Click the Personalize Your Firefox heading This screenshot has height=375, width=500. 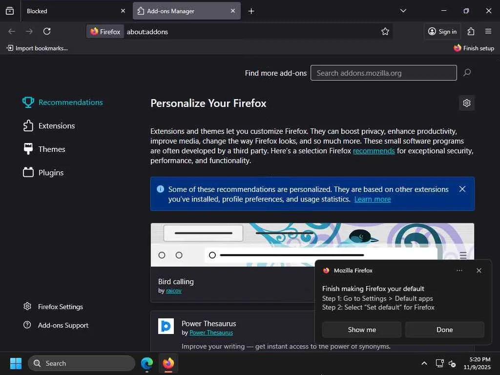(208, 104)
